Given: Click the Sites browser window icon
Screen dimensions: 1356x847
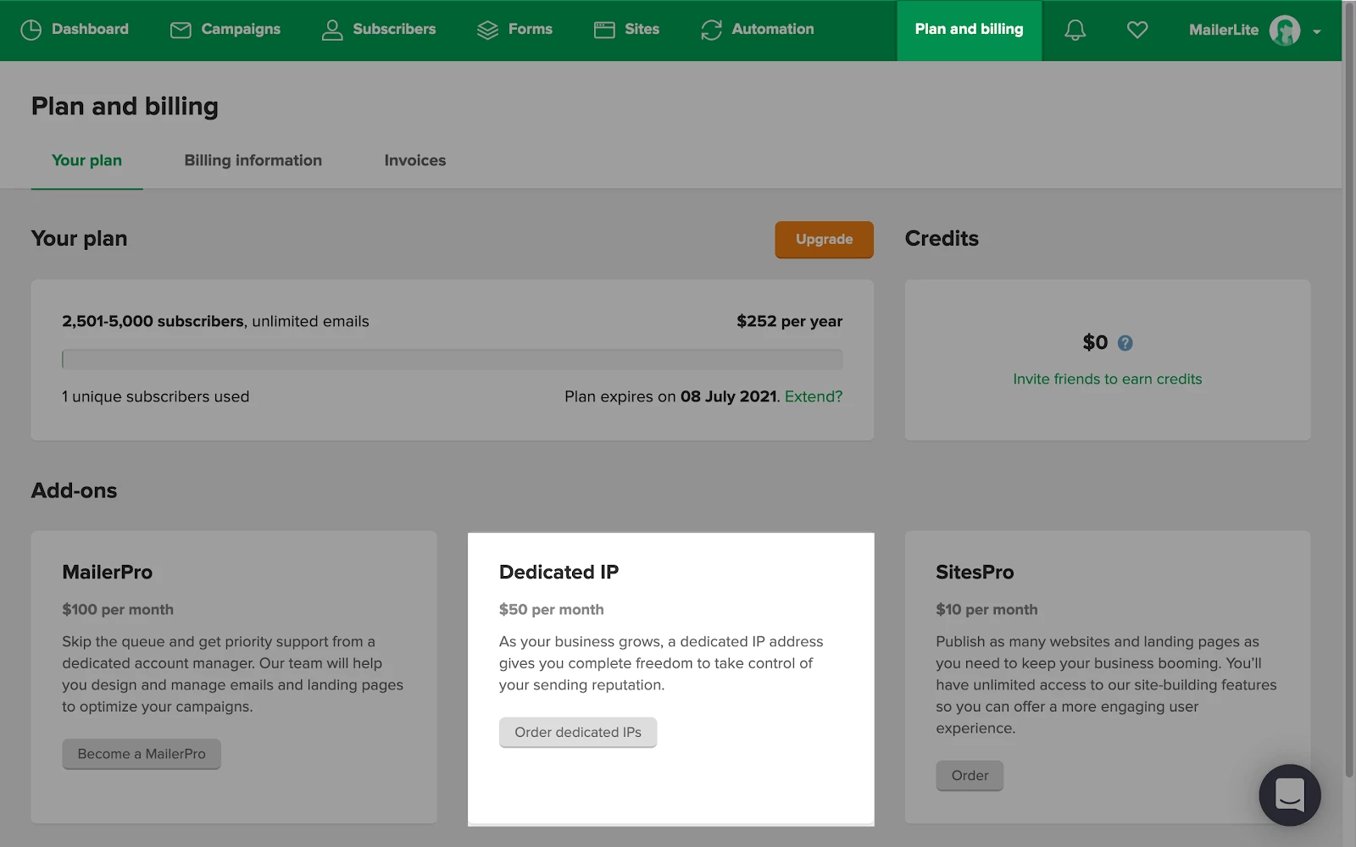Looking at the screenshot, I should (604, 30).
